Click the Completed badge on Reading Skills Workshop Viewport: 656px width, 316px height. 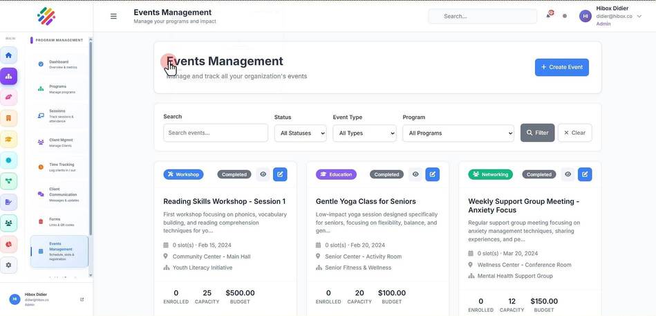coord(234,174)
